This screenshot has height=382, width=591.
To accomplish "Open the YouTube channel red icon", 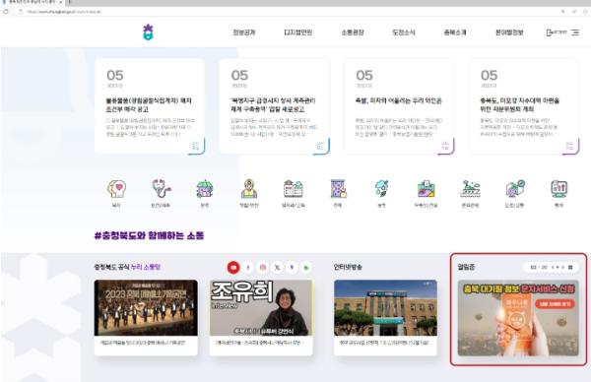I will [233, 267].
